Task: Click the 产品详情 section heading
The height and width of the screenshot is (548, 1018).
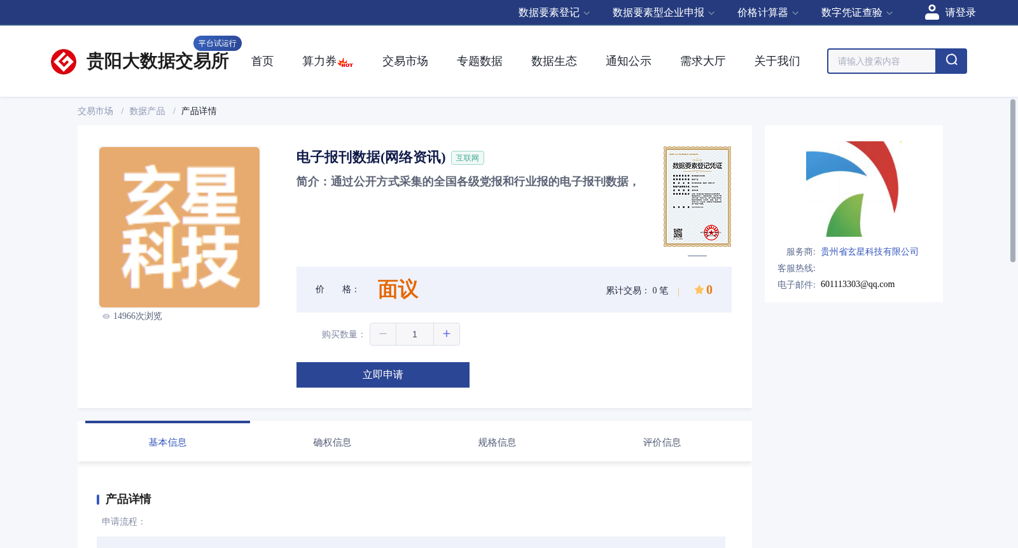Action: coord(128,499)
